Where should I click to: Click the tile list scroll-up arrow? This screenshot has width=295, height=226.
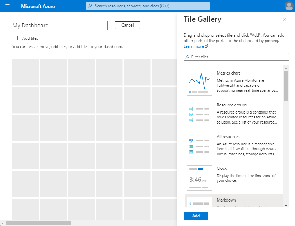(286, 68)
